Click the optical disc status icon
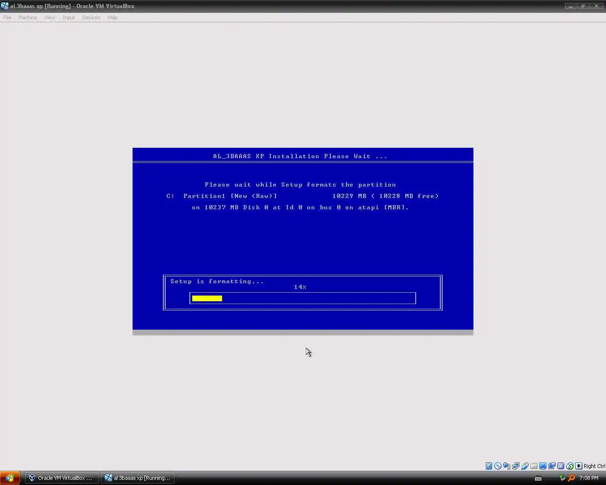 click(x=498, y=466)
